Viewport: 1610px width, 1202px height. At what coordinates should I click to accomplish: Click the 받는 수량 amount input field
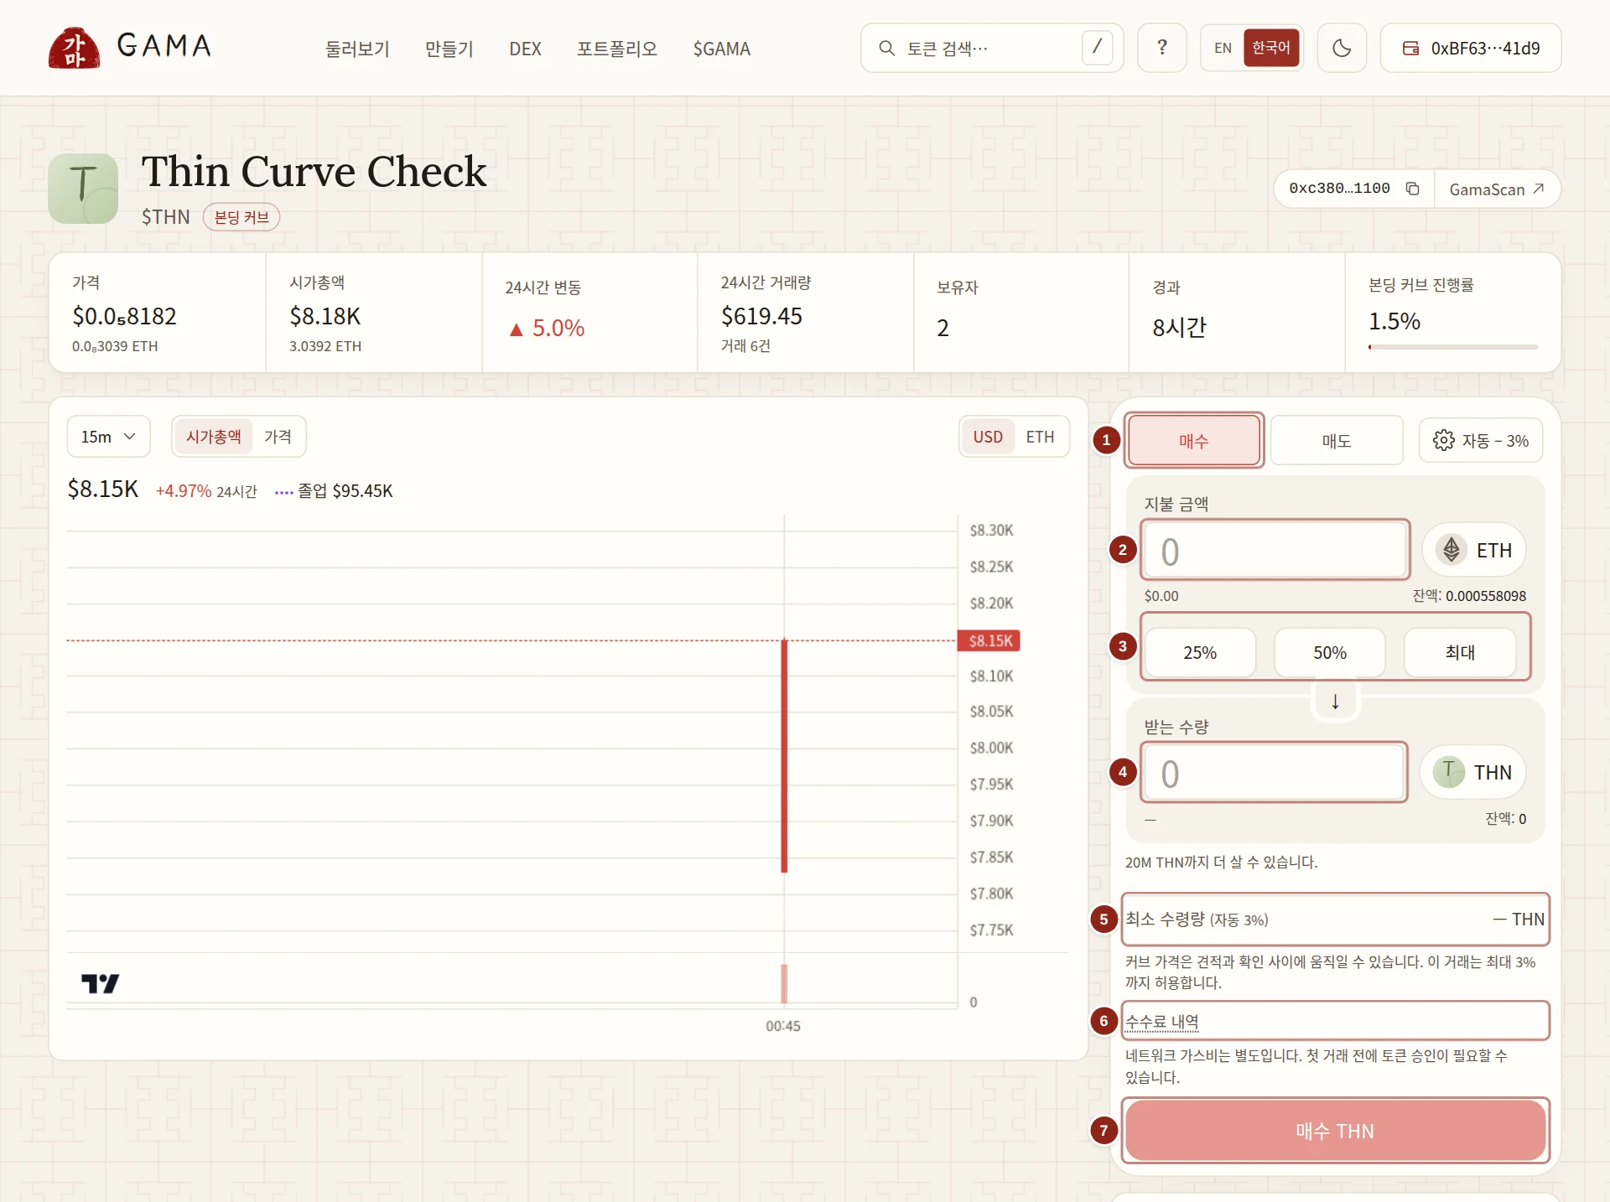[1274, 772]
